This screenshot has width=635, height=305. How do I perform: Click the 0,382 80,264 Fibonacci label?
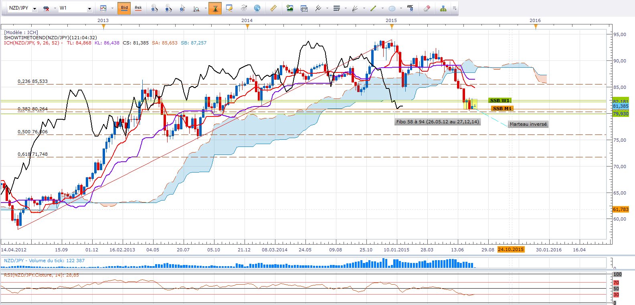[x=32, y=109]
